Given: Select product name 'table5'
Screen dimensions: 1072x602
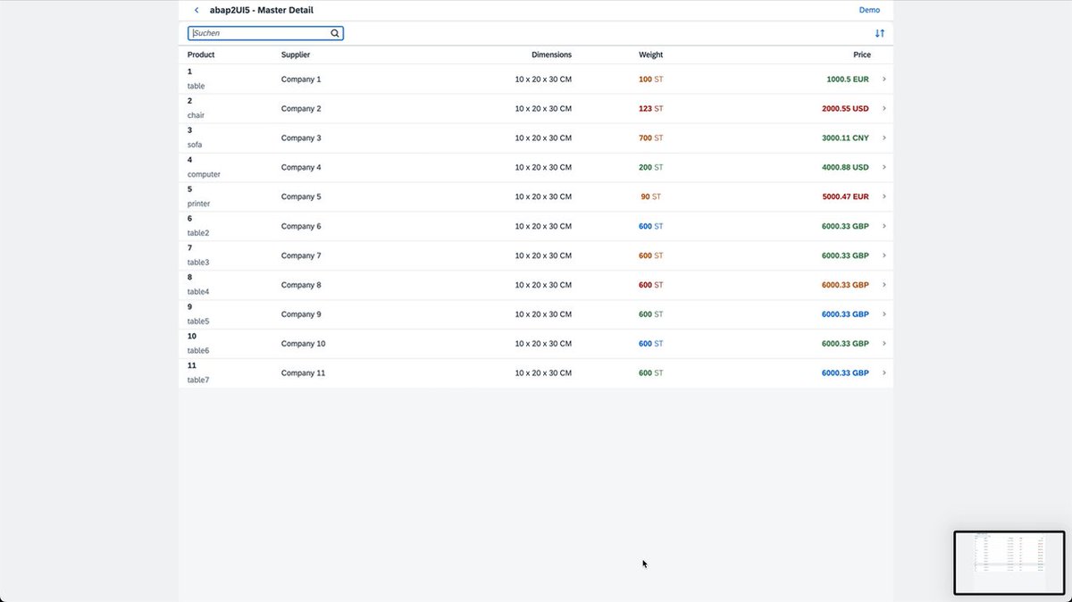Looking at the screenshot, I should pyautogui.click(x=198, y=322).
